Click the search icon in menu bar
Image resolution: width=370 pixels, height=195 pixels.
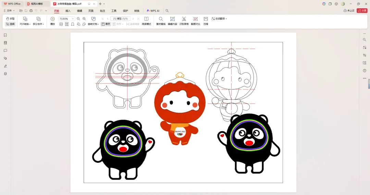pos(167,11)
